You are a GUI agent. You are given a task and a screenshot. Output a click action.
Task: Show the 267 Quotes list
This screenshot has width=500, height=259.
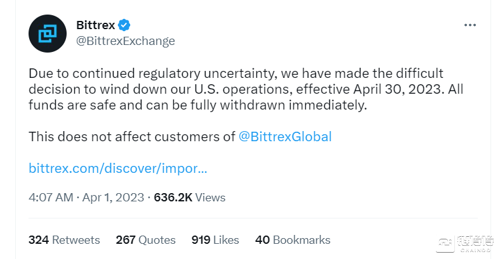145,240
